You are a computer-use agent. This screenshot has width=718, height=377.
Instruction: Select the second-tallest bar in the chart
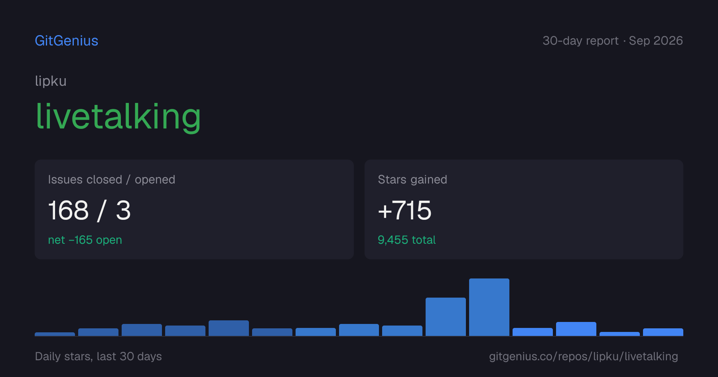pyautogui.click(x=446, y=317)
